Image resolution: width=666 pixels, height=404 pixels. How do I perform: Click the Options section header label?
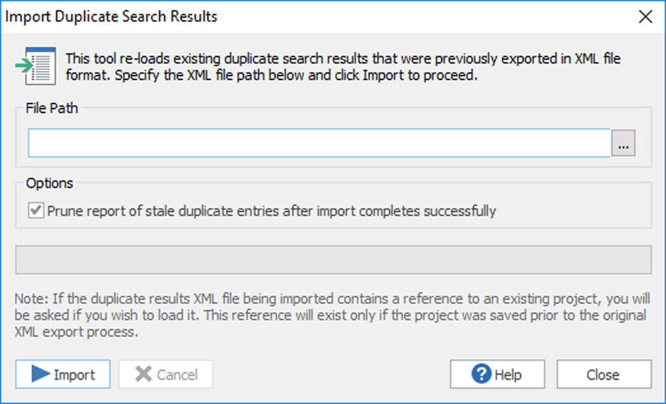(x=49, y=183)
